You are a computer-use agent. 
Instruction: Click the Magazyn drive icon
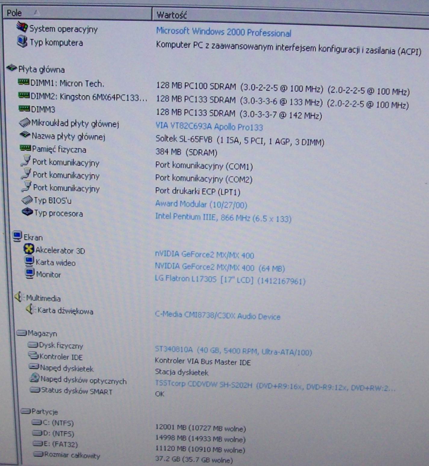[22, 333]
